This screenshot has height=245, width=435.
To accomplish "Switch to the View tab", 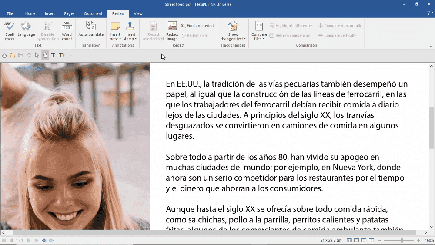I will (x=138, y=13).
